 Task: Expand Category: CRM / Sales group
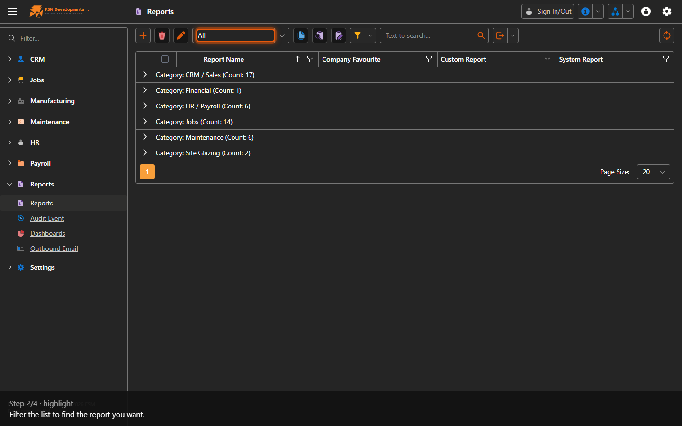[x=145, y=75]
